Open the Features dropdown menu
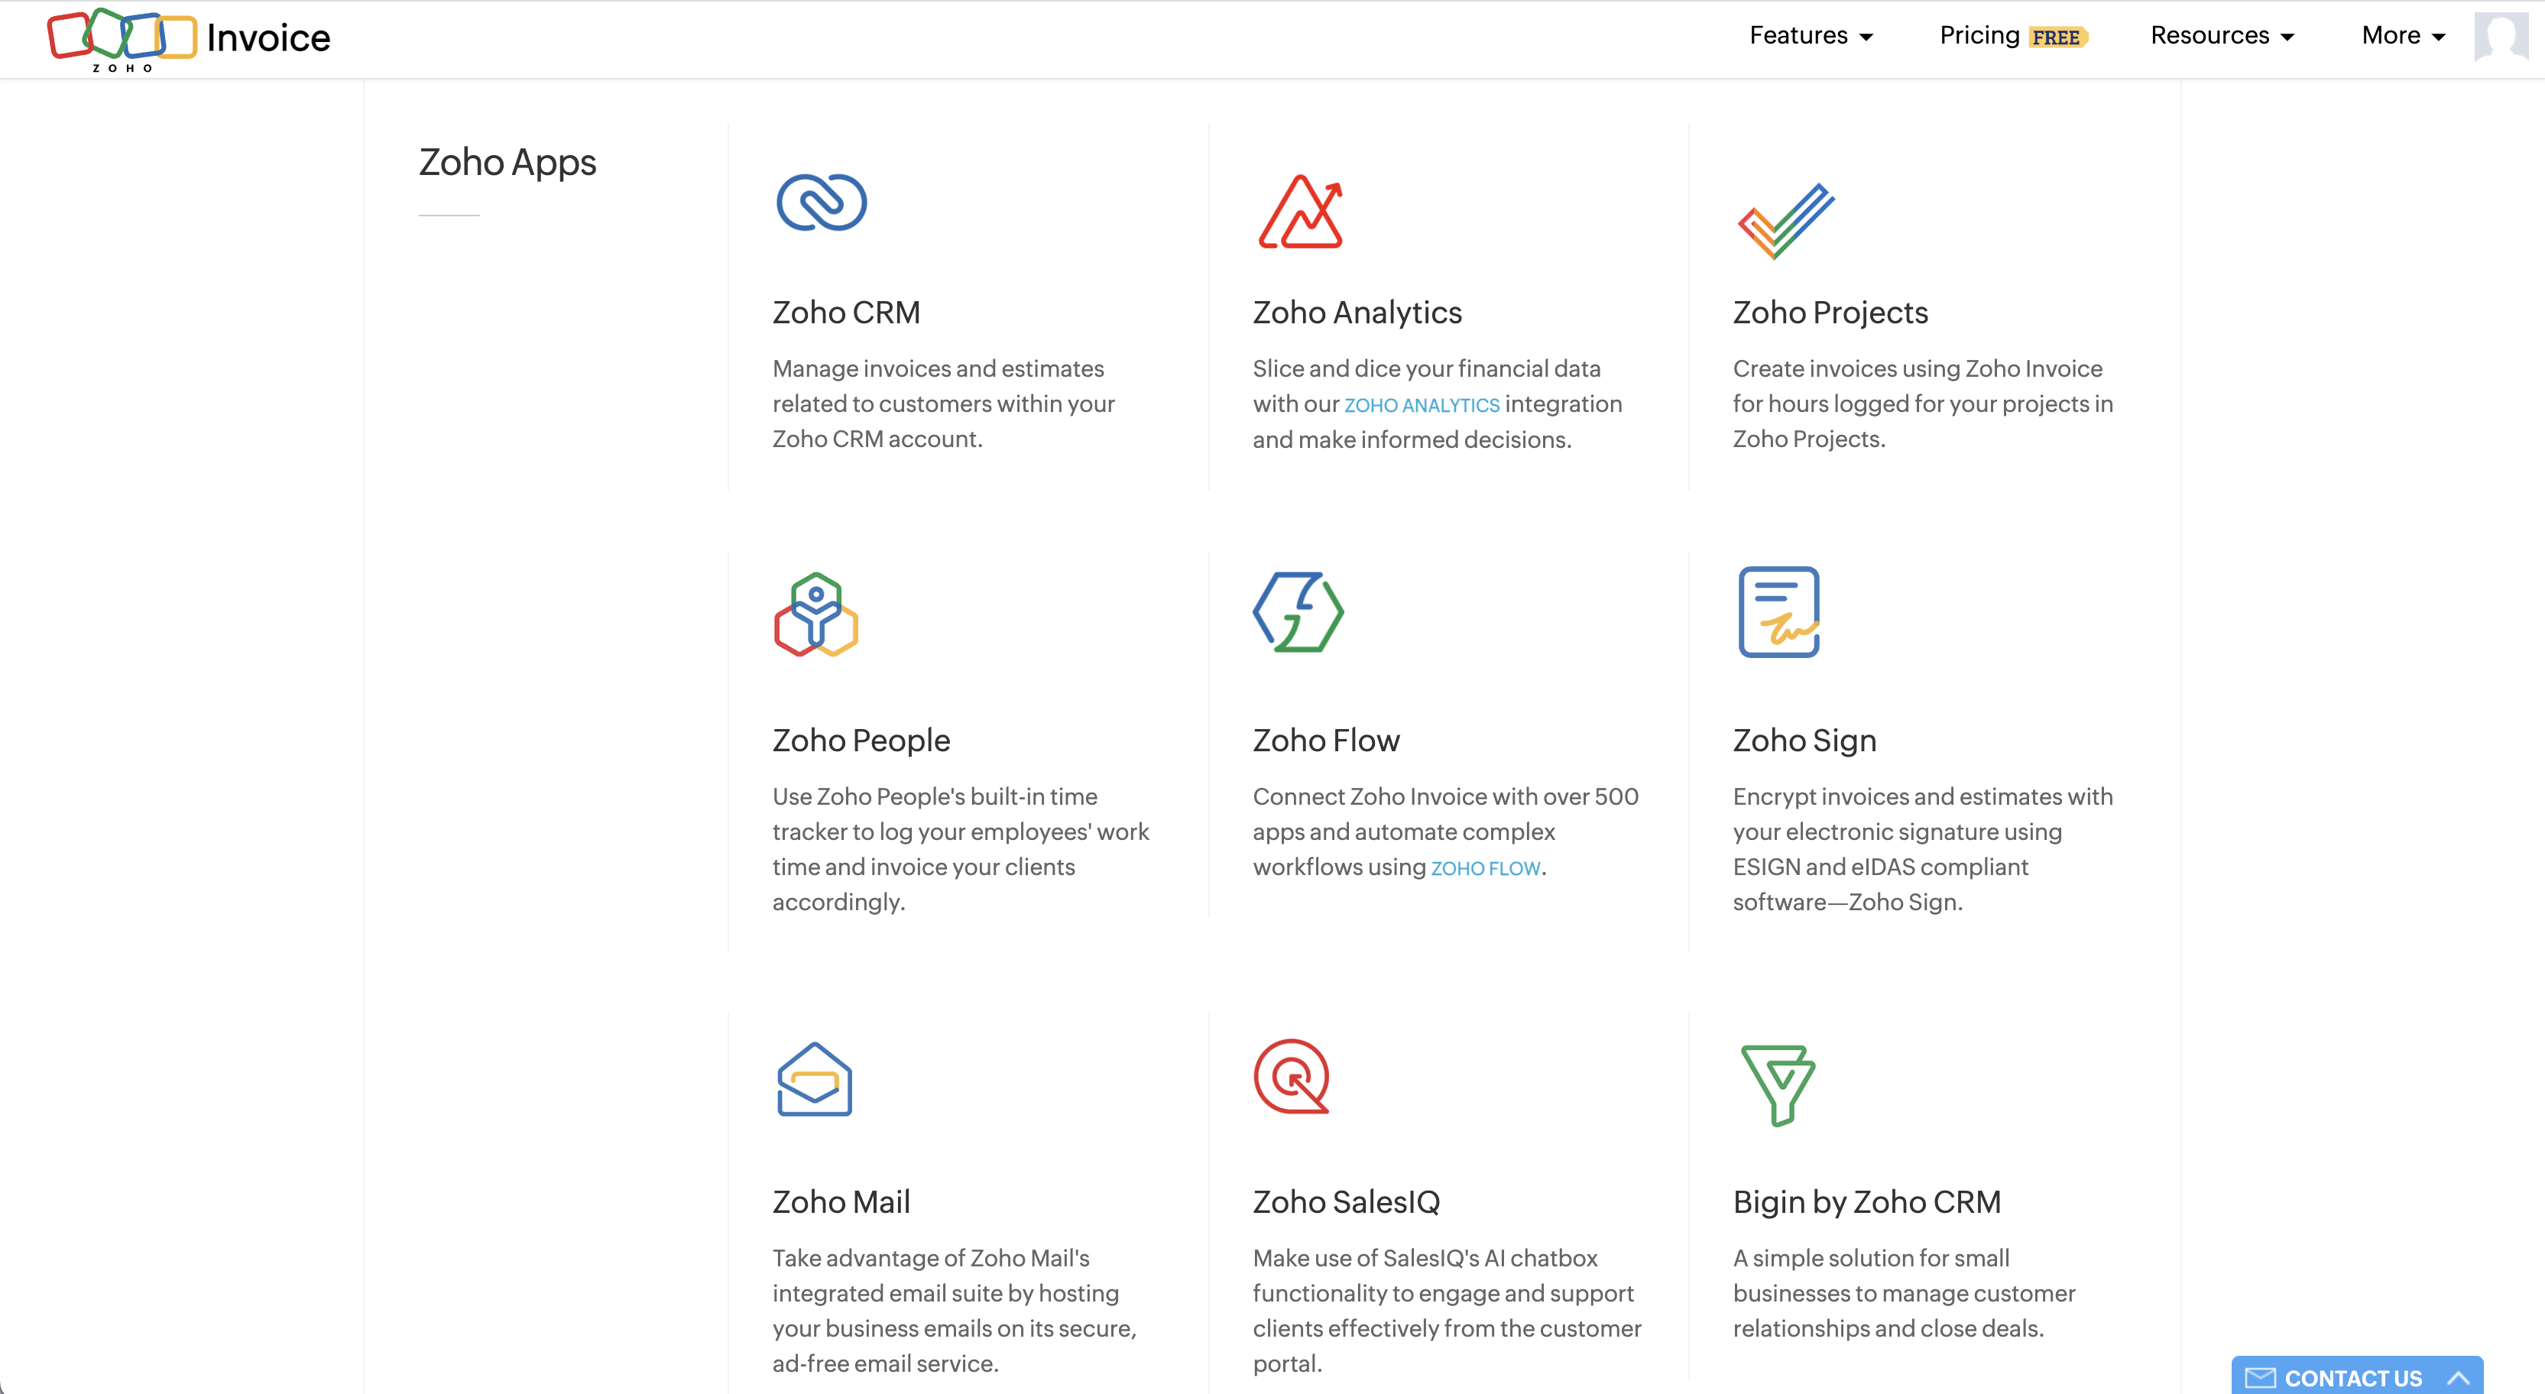The height and width of the screenshot is (1394, 2545). [x=1811, y=36]
